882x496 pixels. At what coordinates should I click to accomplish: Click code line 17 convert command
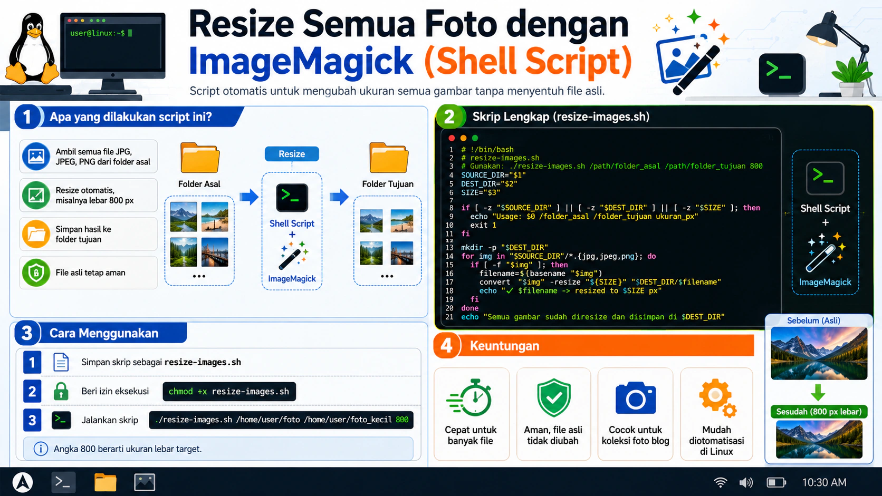pyautogui.click(x=600, y=282)
